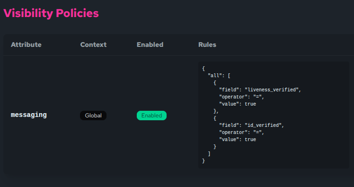Click the operator line below liveness_verified
The width and height of the screenshot is (354, 187).
pos(241,97)
